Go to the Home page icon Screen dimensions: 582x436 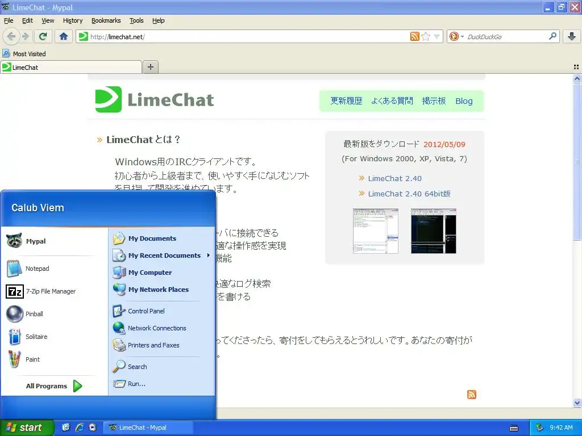tap(64, 36)
